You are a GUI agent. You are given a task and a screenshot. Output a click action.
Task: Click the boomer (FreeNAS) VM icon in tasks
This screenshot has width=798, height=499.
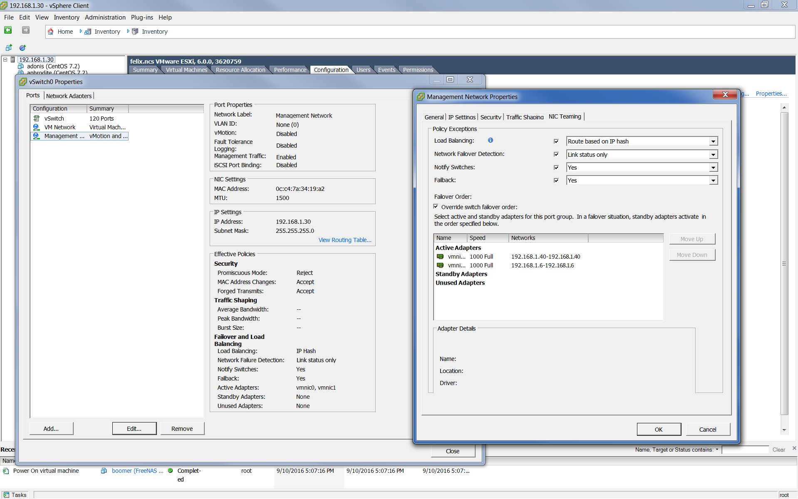104,471
